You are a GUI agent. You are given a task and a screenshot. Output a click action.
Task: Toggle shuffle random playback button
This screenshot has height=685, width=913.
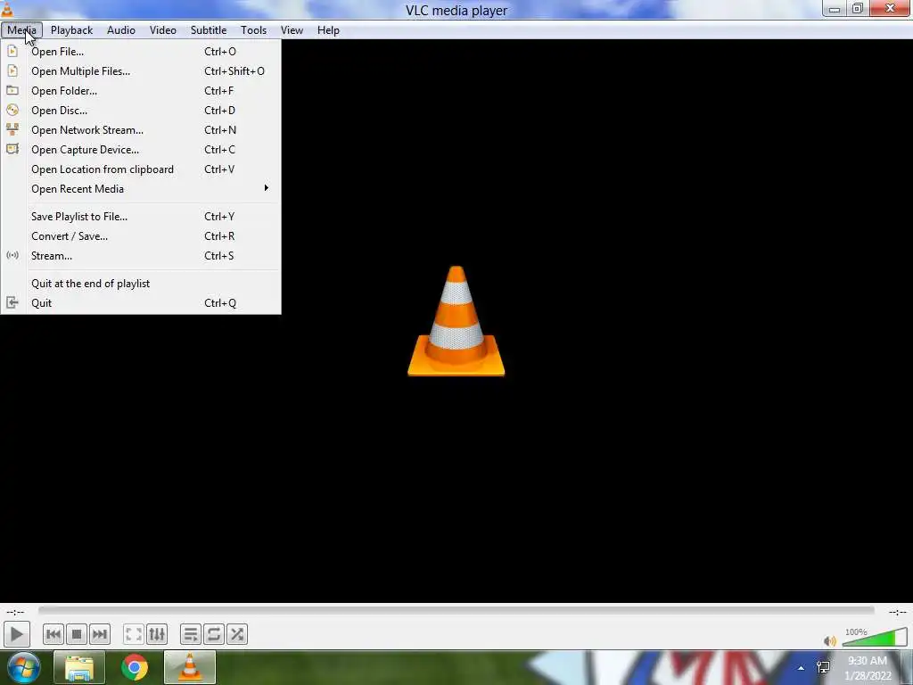point(237,634)
